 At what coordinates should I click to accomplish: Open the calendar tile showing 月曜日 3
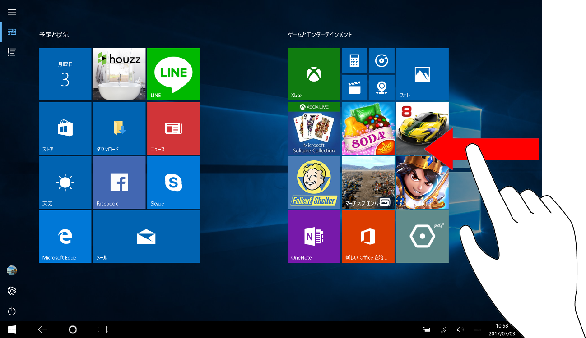tap(65, 74)
